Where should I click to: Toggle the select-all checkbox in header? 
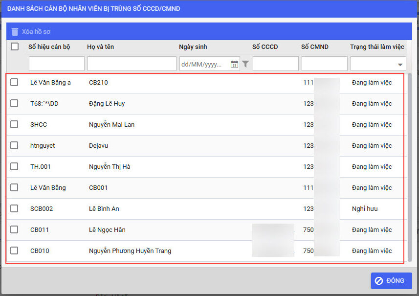[x=15, y=46]
